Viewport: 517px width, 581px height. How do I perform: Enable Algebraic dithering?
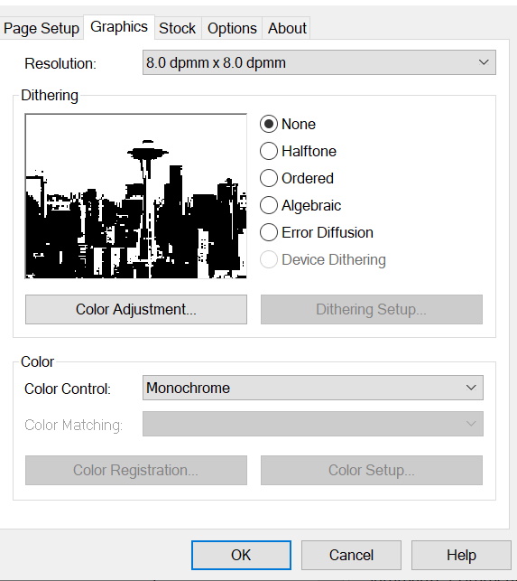pyautogui.click(x=300, y=205)
